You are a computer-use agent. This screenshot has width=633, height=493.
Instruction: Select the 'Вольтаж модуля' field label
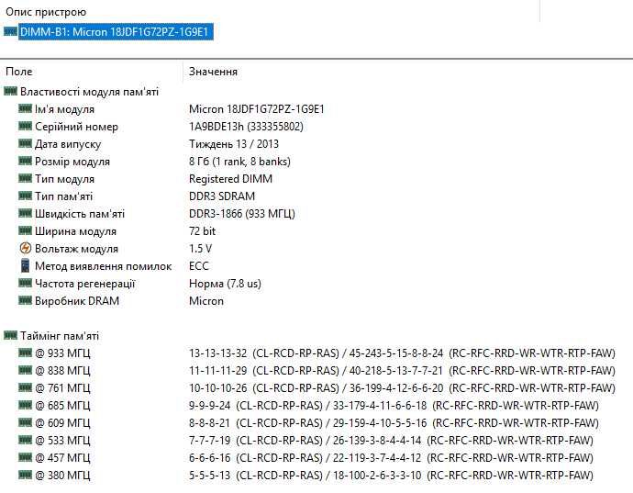pyautogui.click(x=76, y=249)
